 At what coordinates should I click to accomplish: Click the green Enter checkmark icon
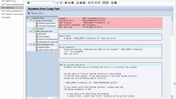coord(29,2)
